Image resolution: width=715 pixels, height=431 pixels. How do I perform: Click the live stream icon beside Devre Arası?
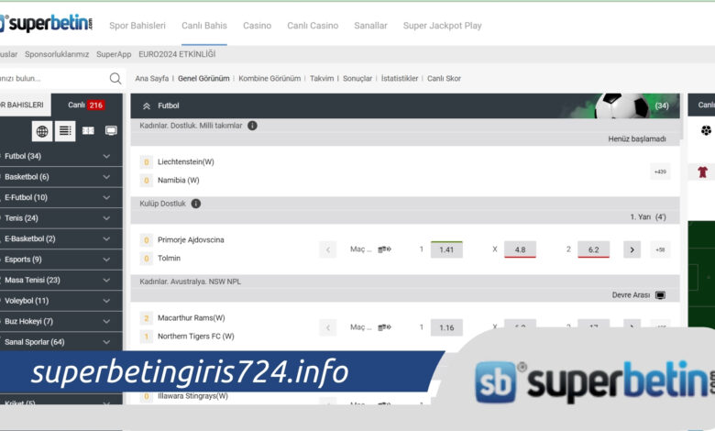pos(660,295)
